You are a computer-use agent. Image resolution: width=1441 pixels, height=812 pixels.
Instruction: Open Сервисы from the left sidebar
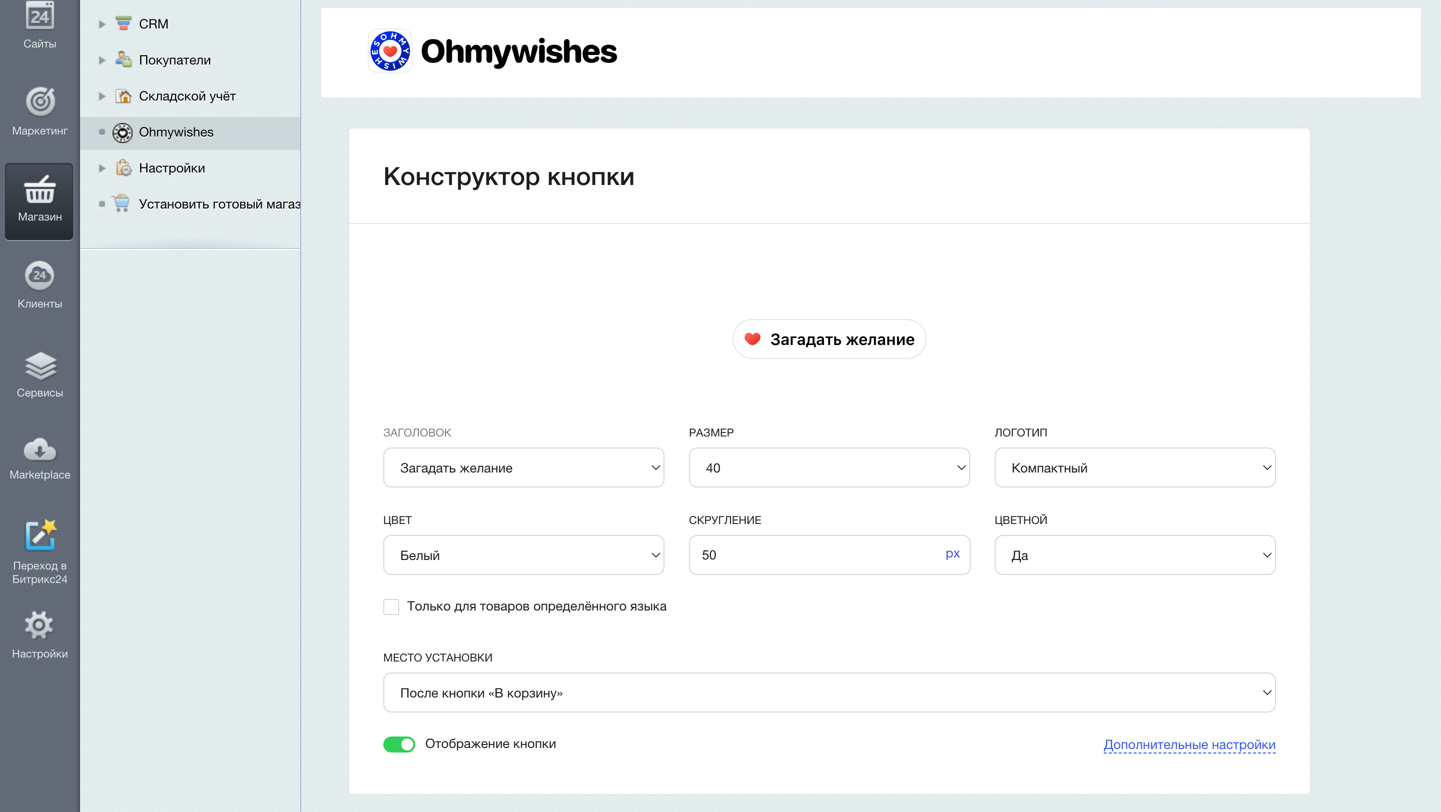(x=39, y=374)
